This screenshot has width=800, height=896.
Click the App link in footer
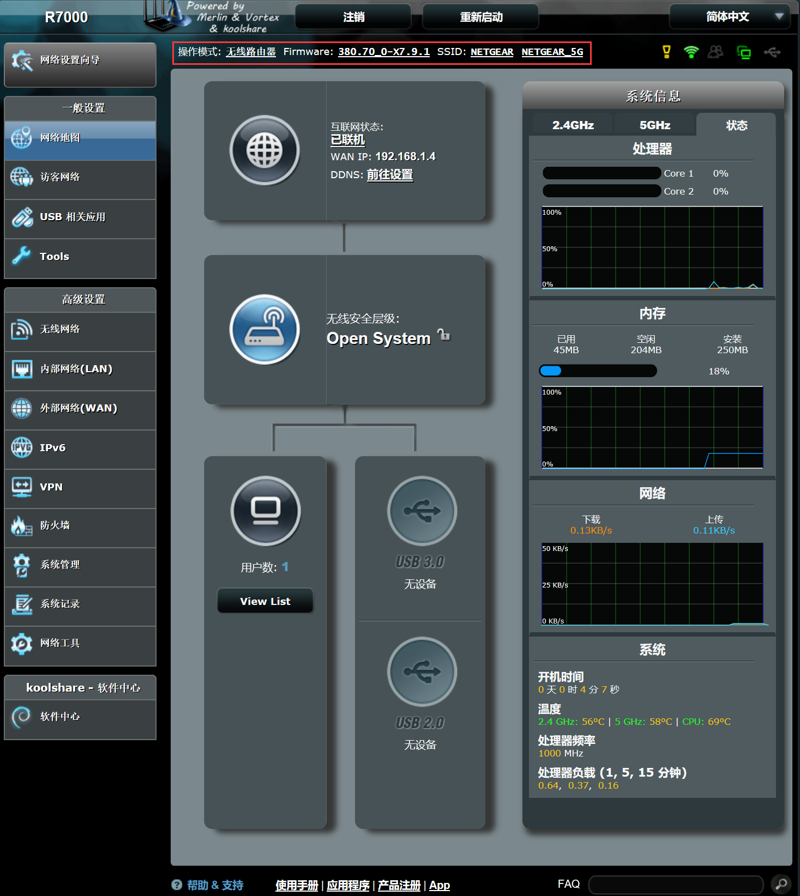pyautogui.click(x=440, y=885)
